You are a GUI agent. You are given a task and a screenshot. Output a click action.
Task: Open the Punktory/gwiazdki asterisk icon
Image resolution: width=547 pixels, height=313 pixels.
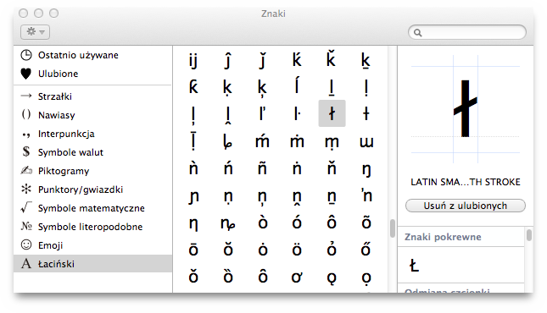pos(26,189)
